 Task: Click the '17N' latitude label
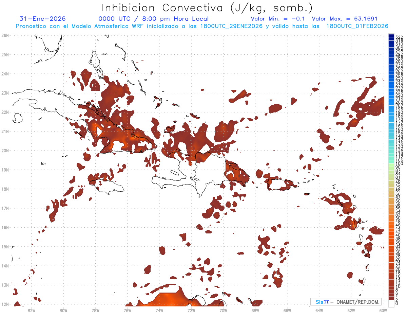(5, 208)
